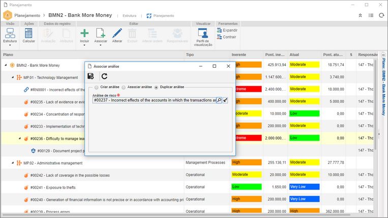Viewport: 388px width, 218px height.
Task: Click the orange warning Planejamento logo icon
Action: click(x=8, y=15)
